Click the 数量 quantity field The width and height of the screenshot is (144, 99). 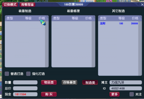click(x=25, y=82)
